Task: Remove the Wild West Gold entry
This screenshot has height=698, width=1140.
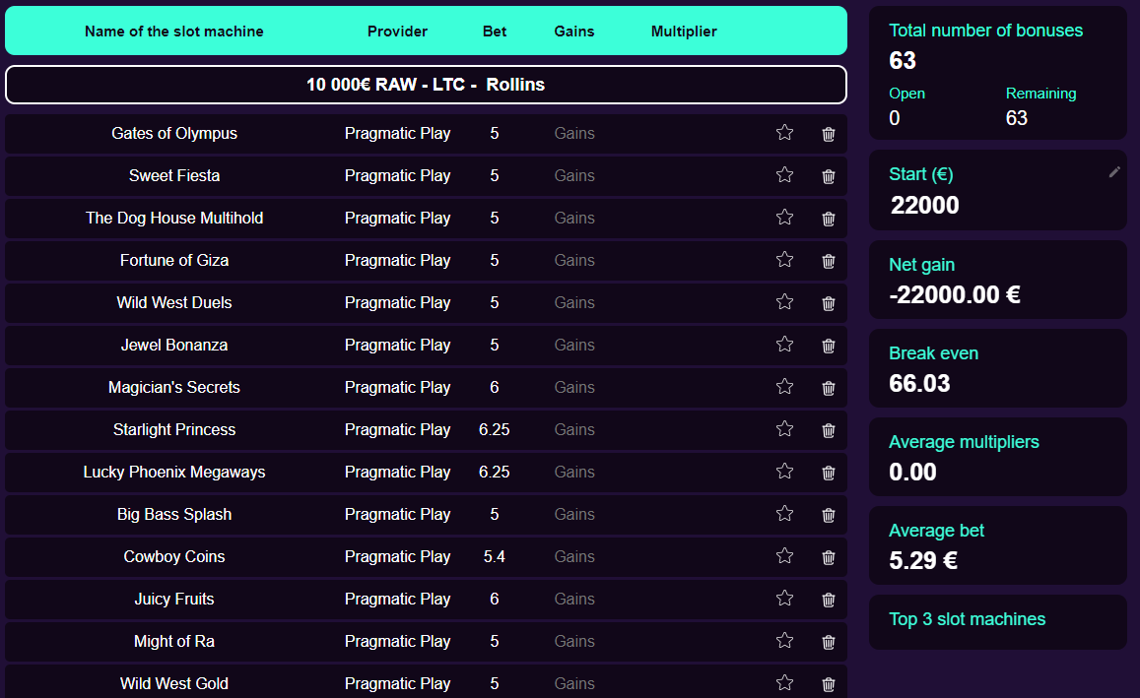Action: (828, 683)
